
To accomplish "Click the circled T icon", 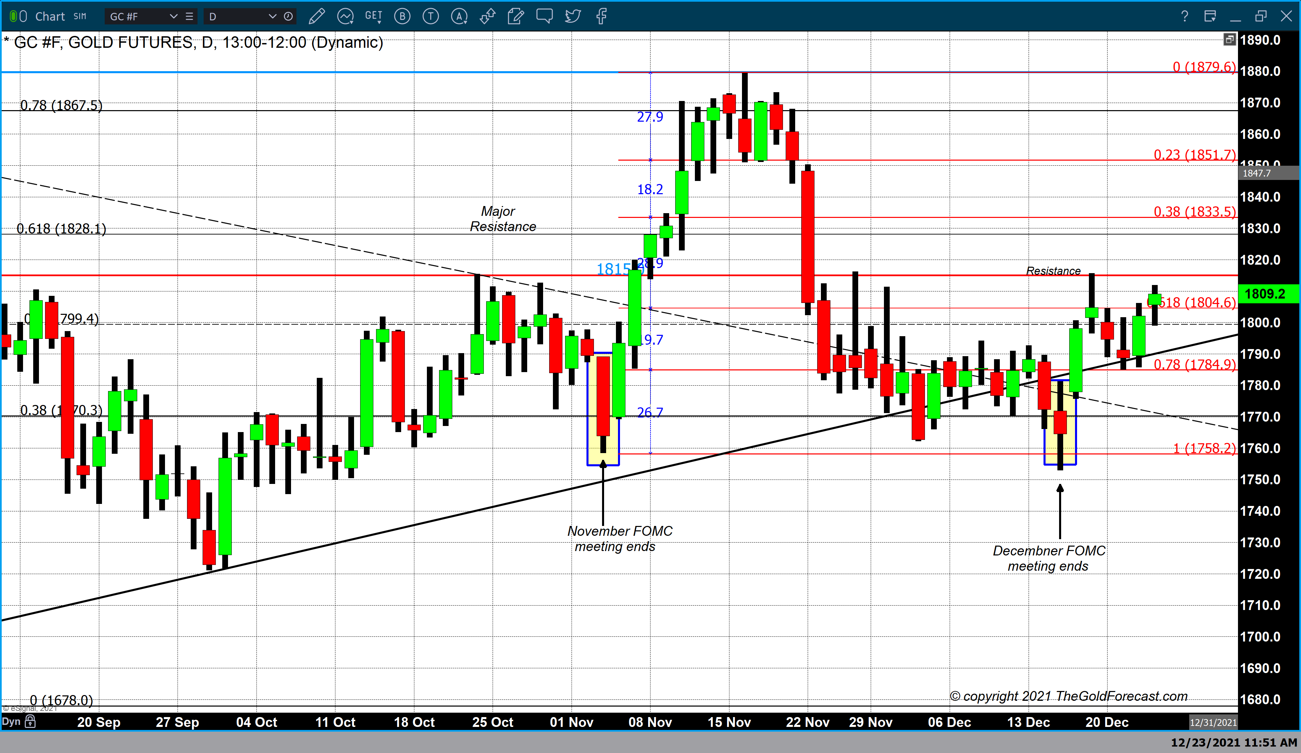I will 431,17.
